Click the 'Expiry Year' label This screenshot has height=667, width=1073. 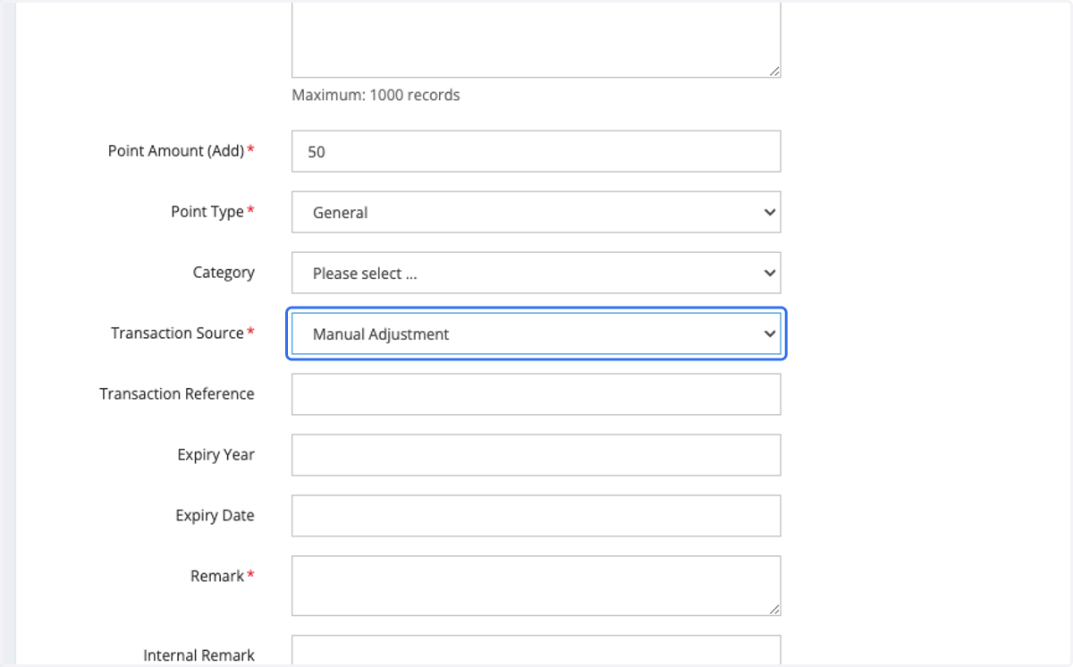click(x=215, y=454)
